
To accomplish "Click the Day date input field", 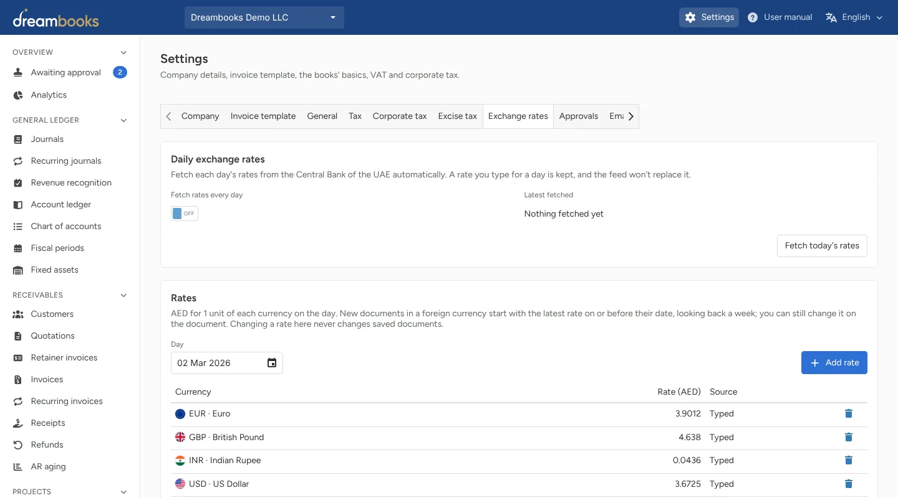I will (227, 363).
